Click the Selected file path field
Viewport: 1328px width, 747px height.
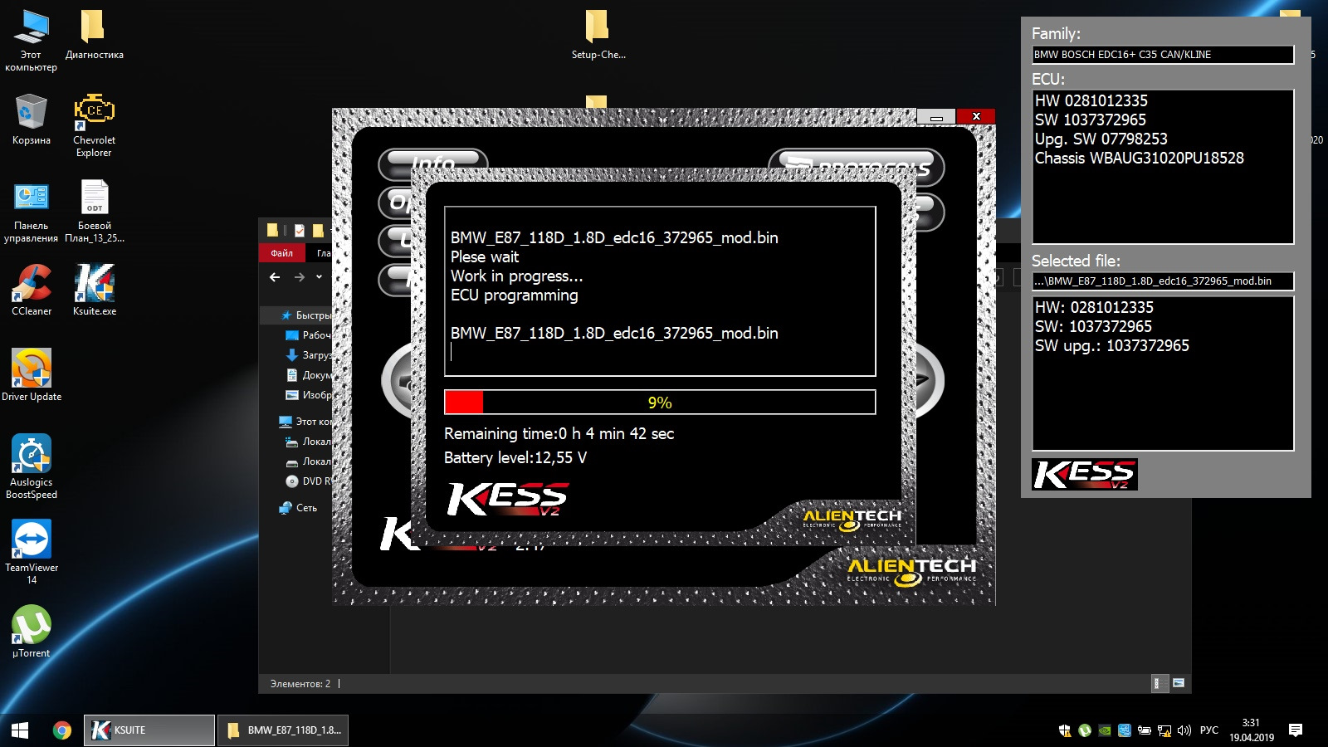(1163, 281)
